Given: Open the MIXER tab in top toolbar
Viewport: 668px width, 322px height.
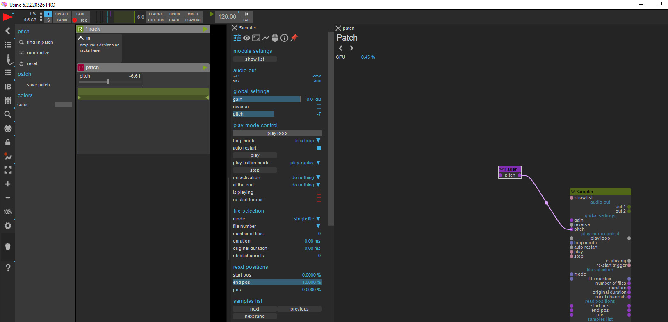Looking at the screenshot, I should coord(193,14).
